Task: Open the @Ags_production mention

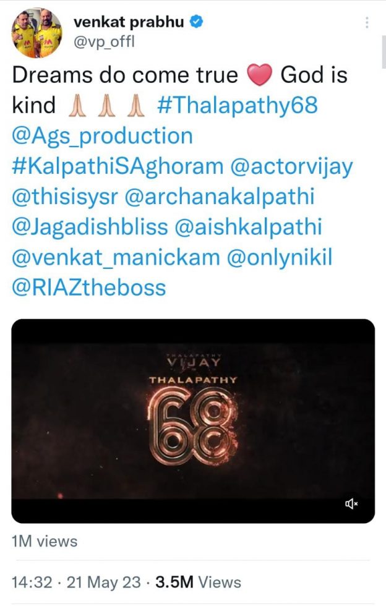Action: click(103, 137)
